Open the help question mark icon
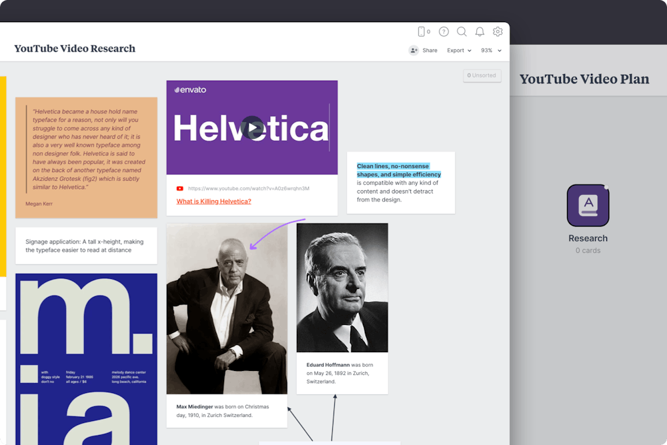Viewport: 667px width, 445px height. click(444, 31)
